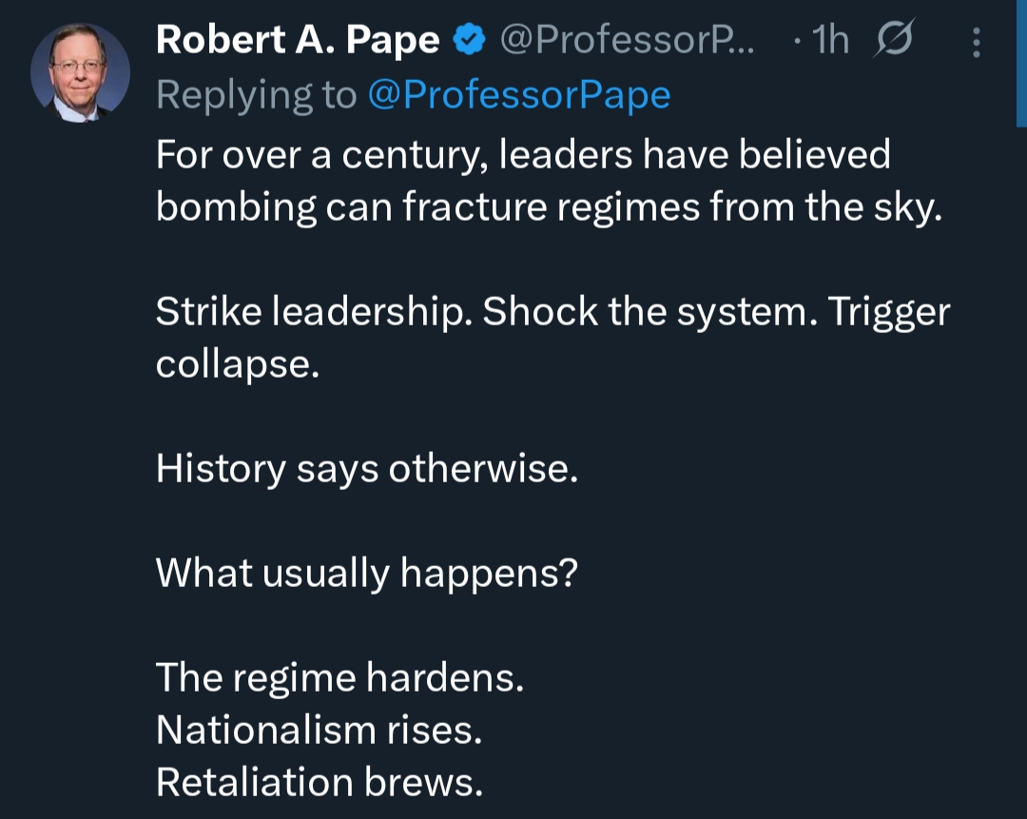Tap the "History says otherwise." line
Image resolution: width=1027 pixels, height=819 pixels.
coord(366,468)
